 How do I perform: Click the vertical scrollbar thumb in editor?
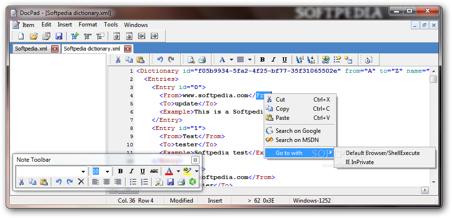point(433,79)
